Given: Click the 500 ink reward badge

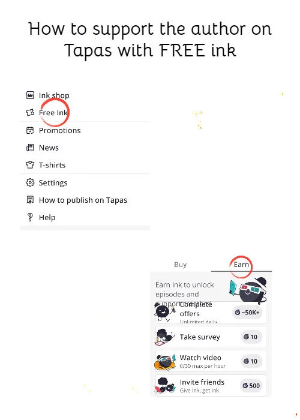Looking at the screenshot, I should point(251,385).
